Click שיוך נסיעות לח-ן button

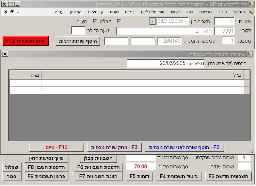(46, 158)
